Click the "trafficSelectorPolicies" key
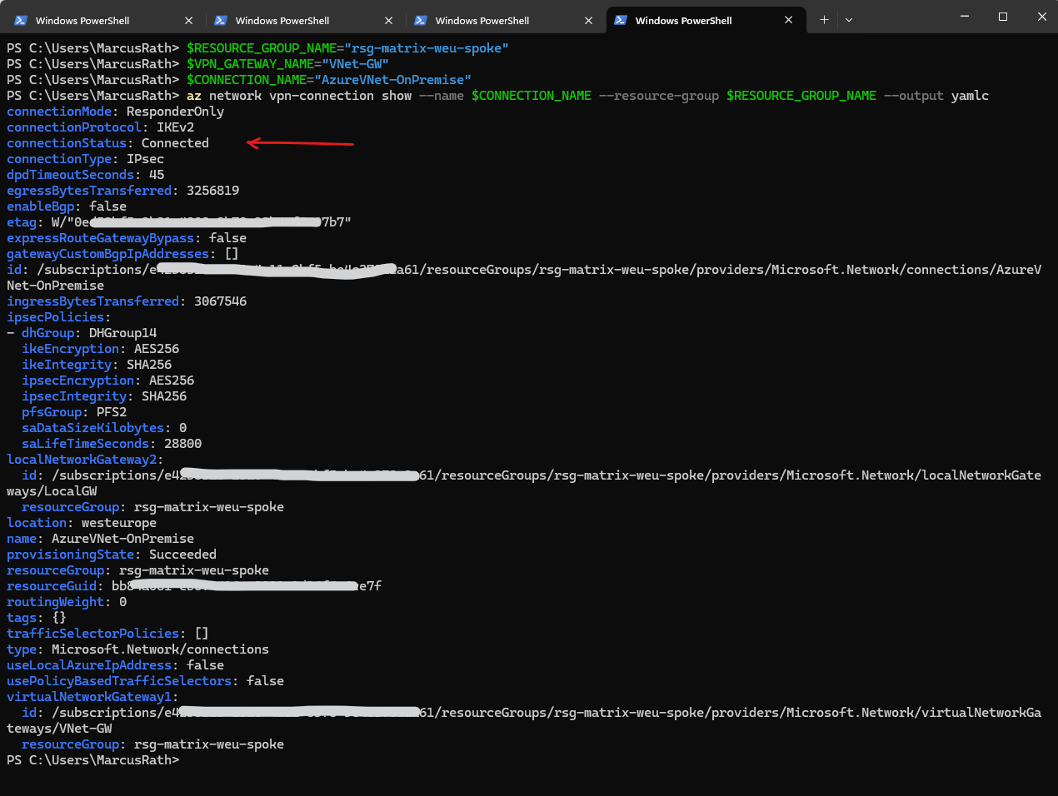The width and height of the screenshot is (1058, 796). coord(92,634)
